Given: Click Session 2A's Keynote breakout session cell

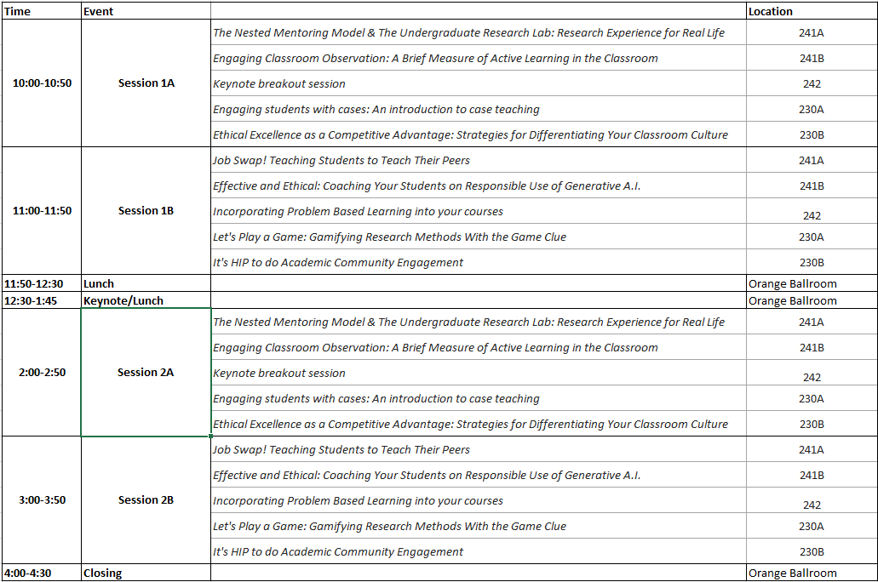Looking at the screenshot, I should (x=479, y=373).
